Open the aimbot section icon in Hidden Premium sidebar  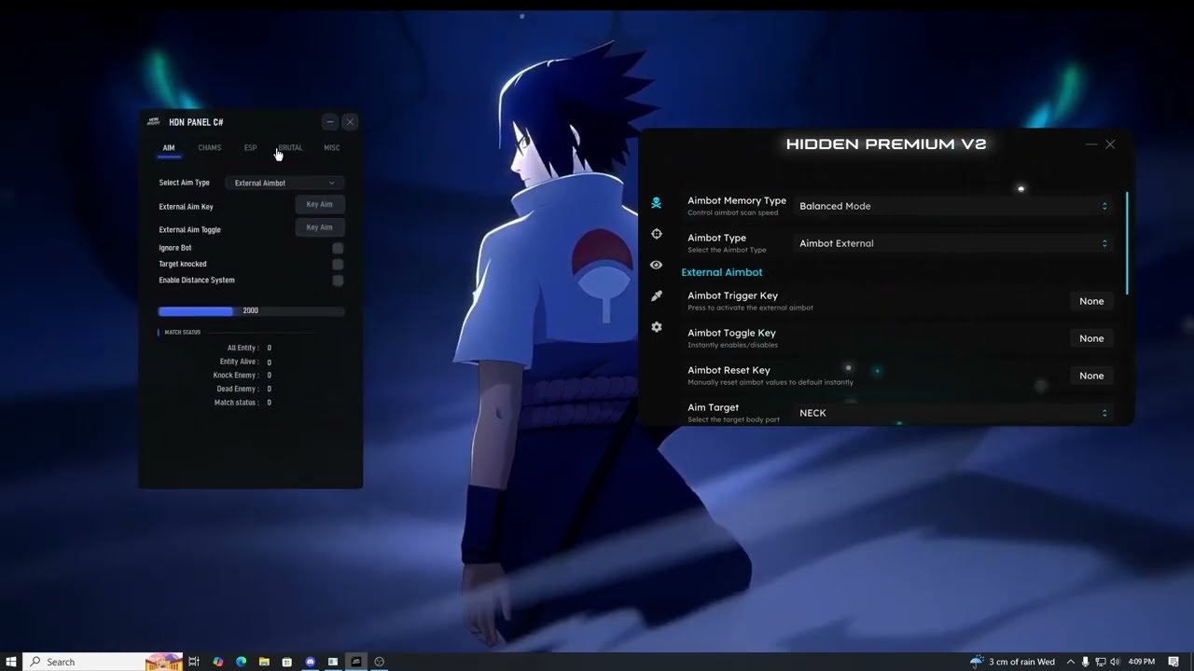coord(657,203)
